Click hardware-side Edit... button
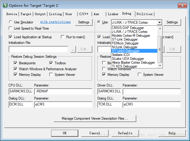 click(173, 49)
